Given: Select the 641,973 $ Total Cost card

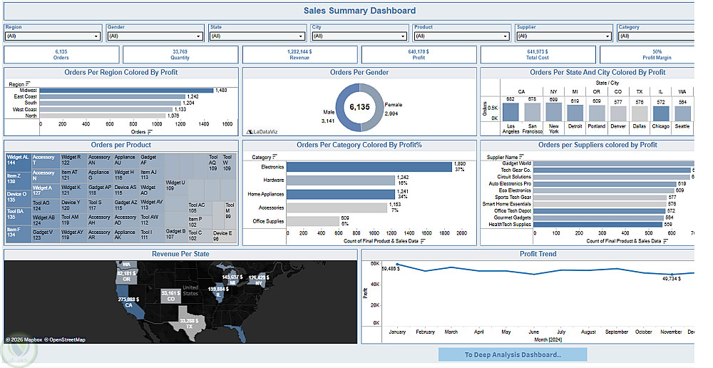Looking at the screenshot, I should 538,55.
